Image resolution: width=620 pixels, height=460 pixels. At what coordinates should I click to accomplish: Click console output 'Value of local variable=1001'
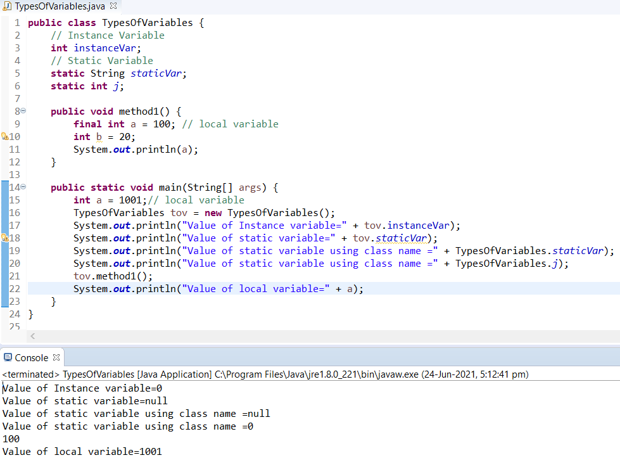coord(82,452)
